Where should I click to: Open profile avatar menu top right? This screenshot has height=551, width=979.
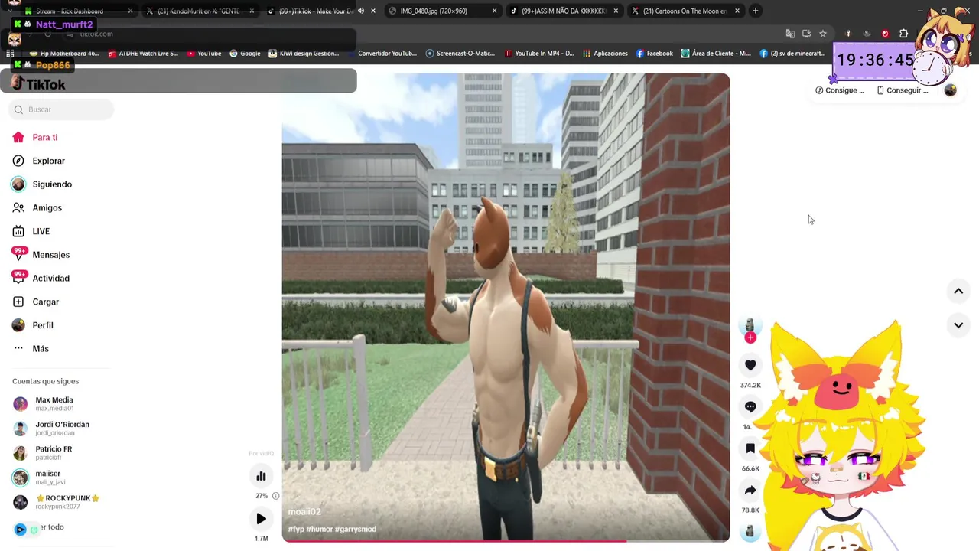tap(950, 90)
